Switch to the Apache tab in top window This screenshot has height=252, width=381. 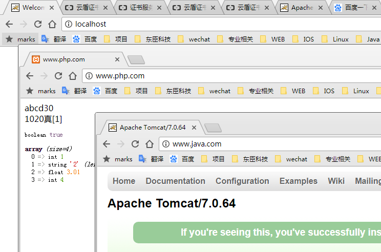301,8
